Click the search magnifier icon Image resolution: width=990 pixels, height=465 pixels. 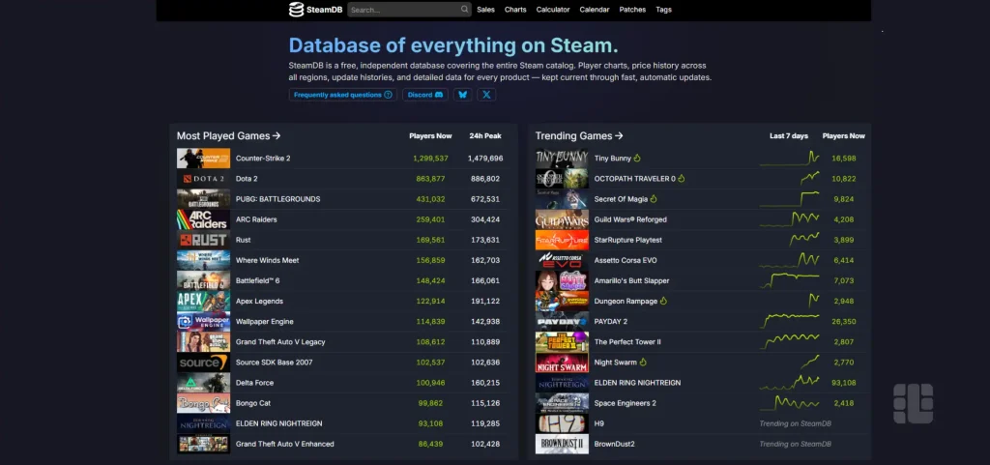[465, 10]
